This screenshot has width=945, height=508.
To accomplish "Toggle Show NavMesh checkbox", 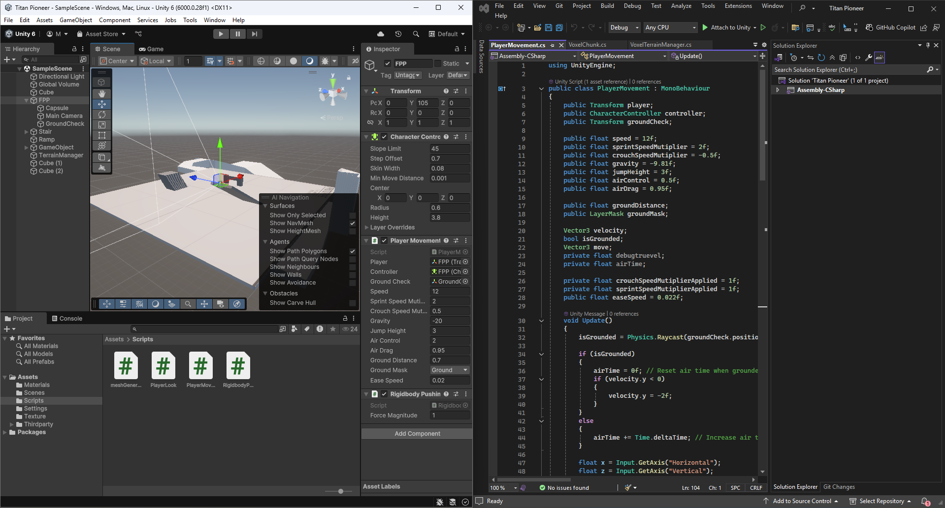I will pos(353,223).
